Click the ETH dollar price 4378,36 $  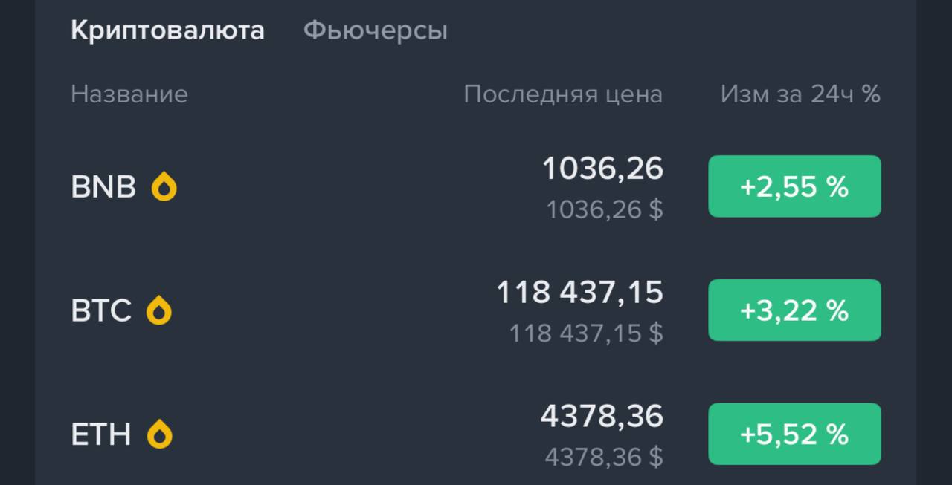click(603, 457)
